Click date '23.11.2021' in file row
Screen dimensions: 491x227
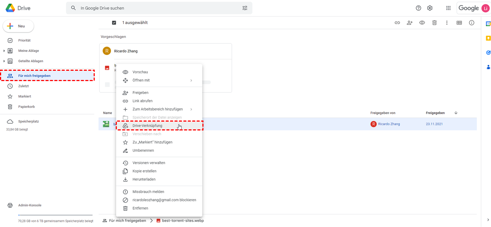pos(434,124)
